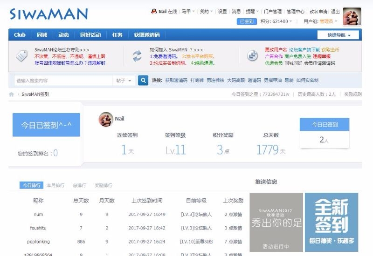Open the user avatar in the header
This screenshot has height=256, width=373.
(x=352, y=16)
